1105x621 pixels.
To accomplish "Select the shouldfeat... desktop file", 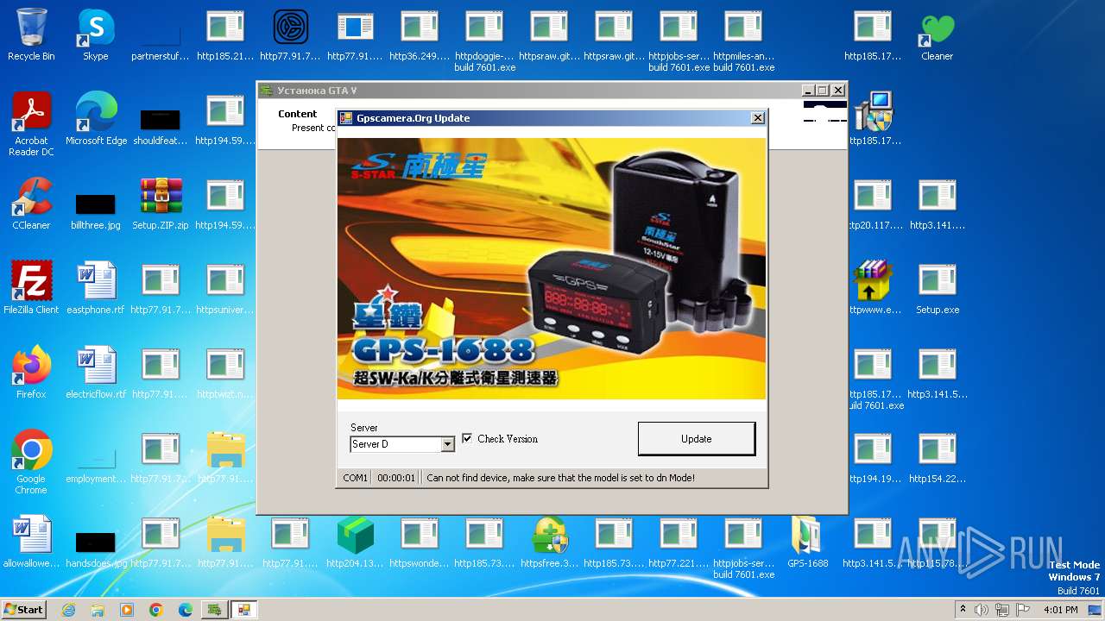I will pos(161,128).
